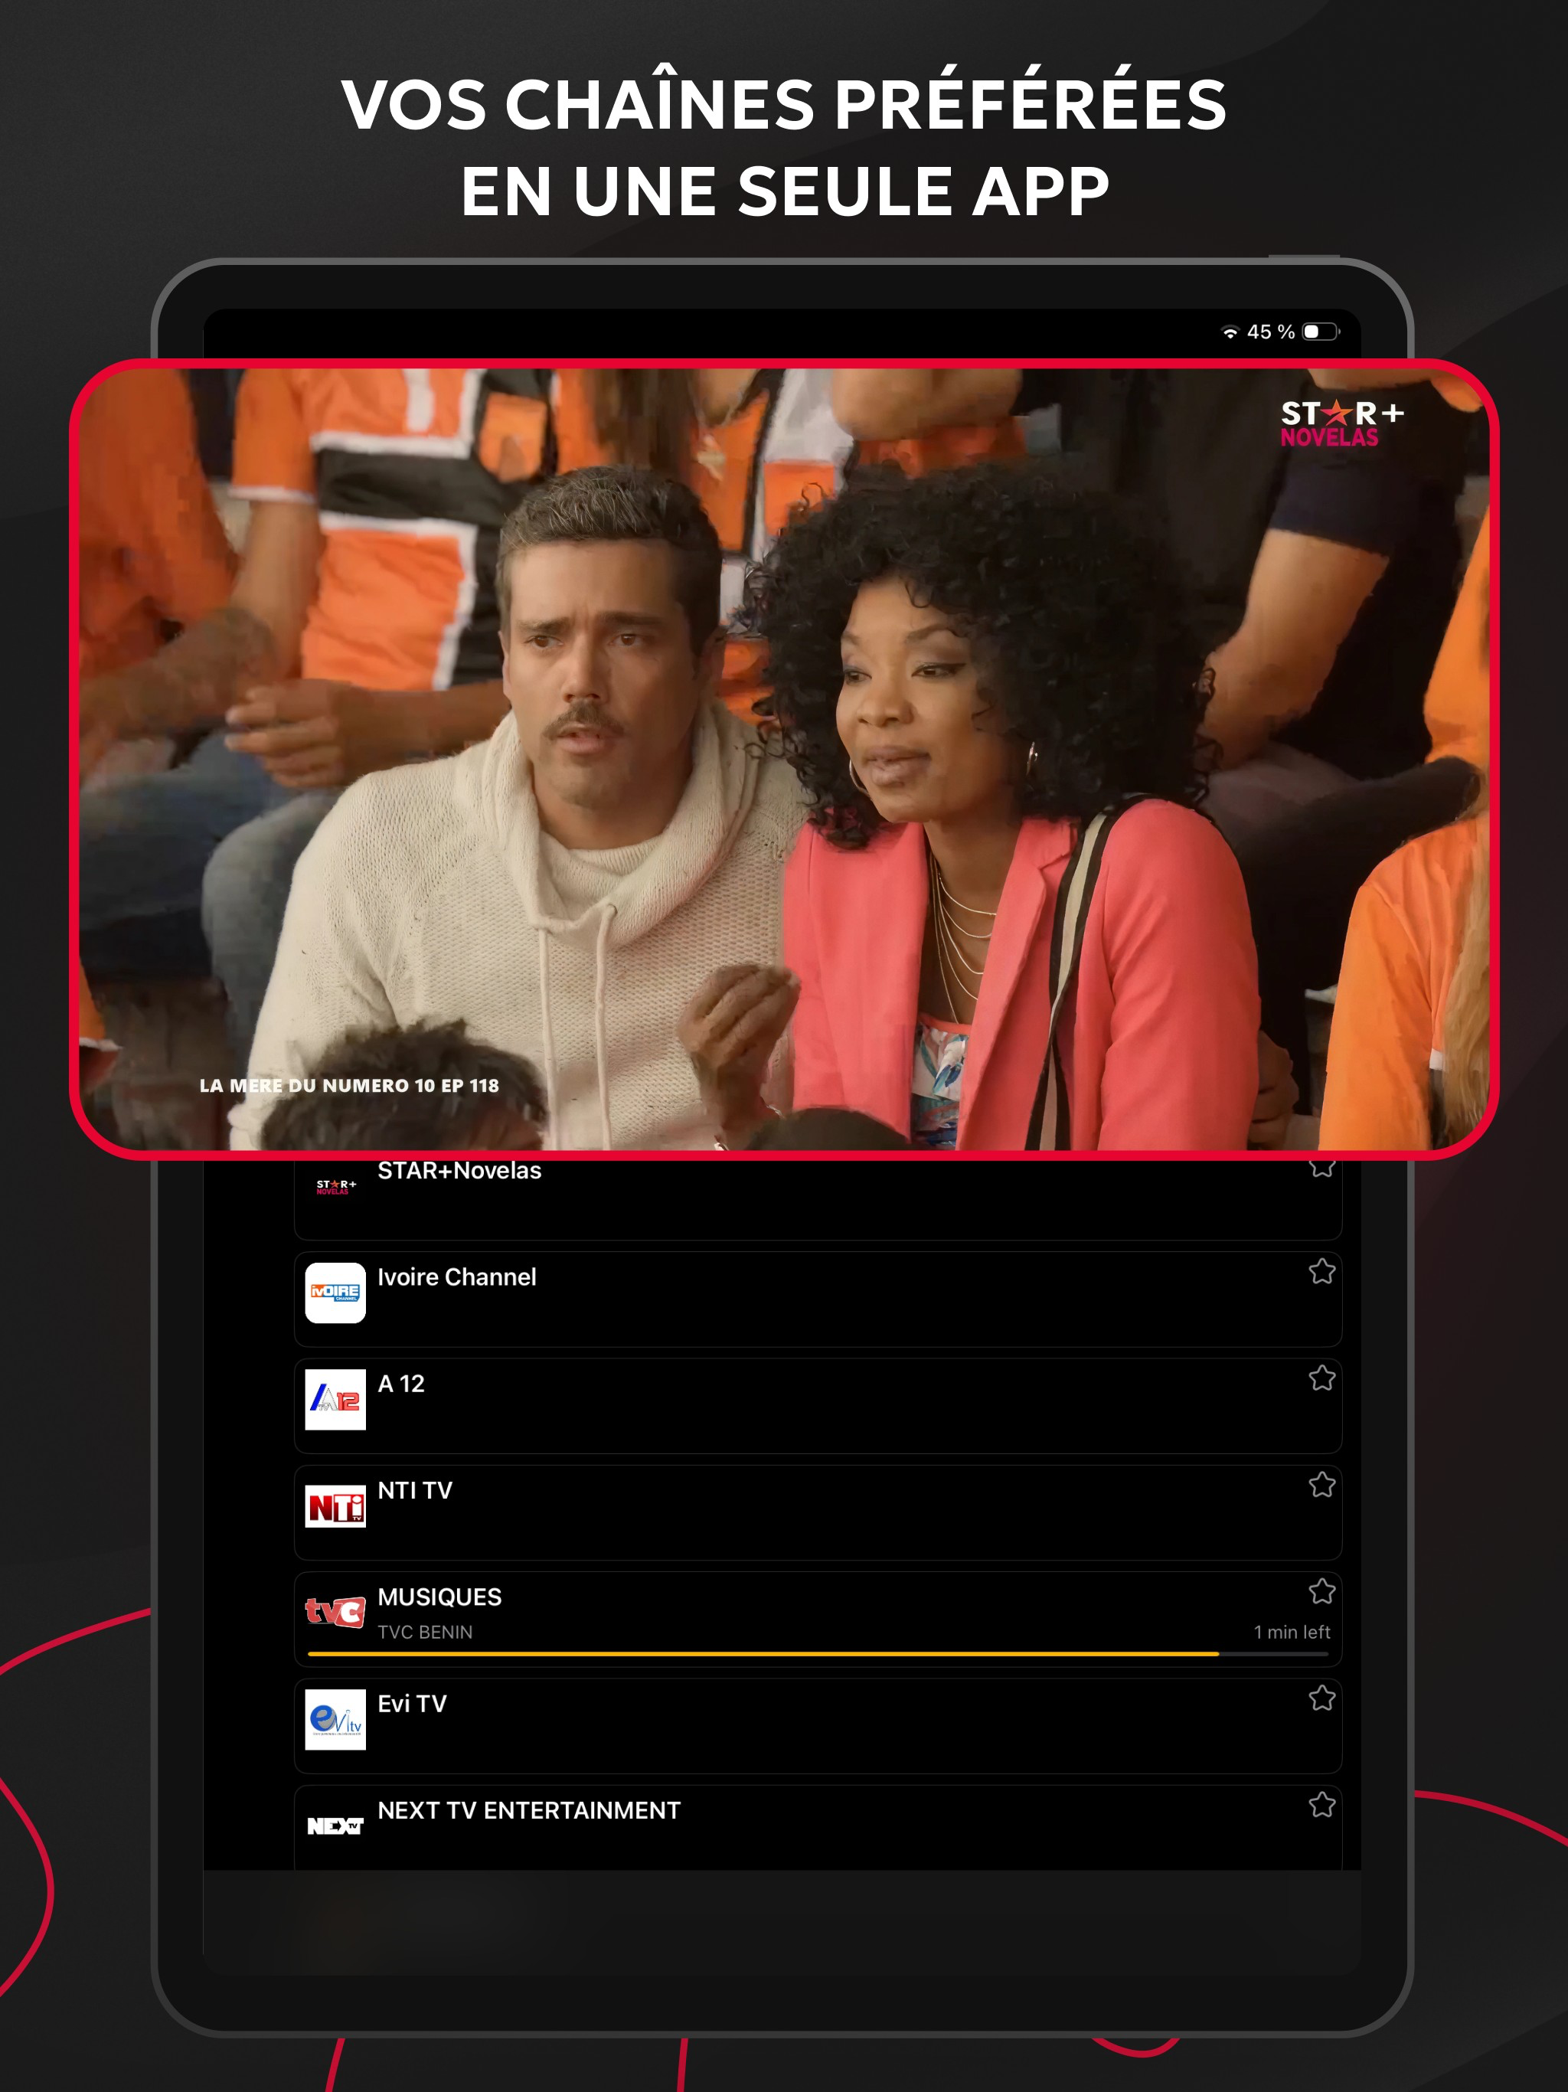Open the Ivoire Channel logo
Viewport: 1568px width, 2092px height.
(336, 1292)
